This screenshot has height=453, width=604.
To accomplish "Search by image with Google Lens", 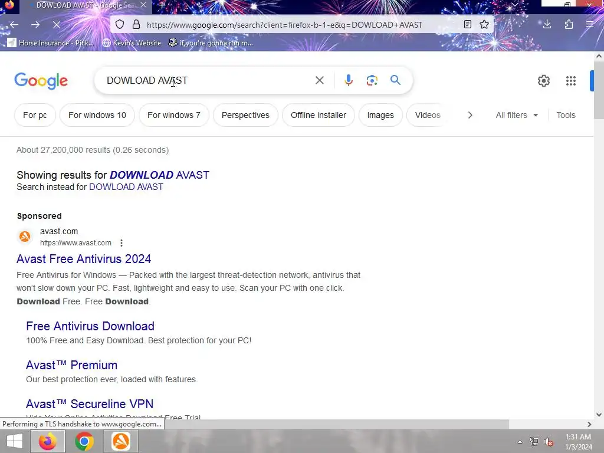I will [x=372, y=80].
